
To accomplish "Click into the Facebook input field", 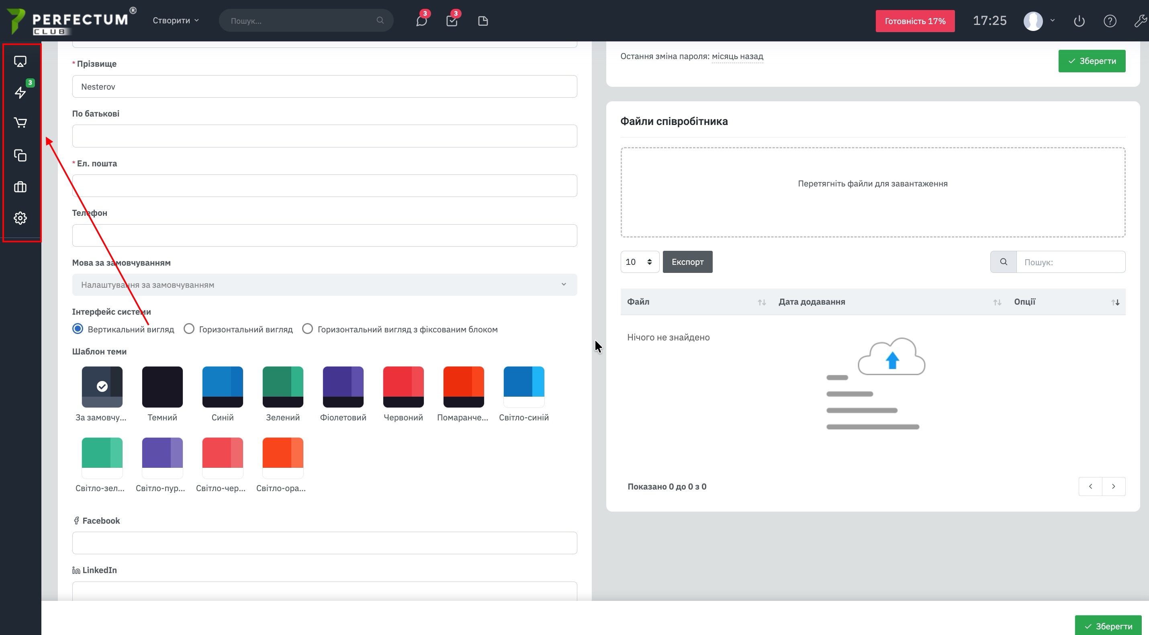I will tap(324, 543).
